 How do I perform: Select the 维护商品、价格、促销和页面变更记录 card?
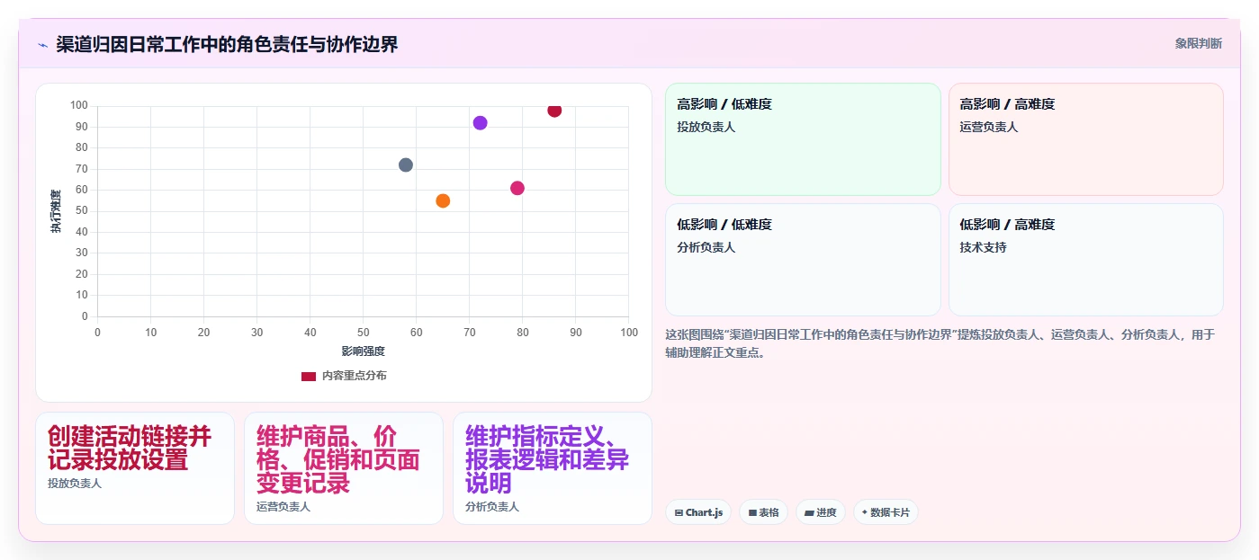click(344, 468)
